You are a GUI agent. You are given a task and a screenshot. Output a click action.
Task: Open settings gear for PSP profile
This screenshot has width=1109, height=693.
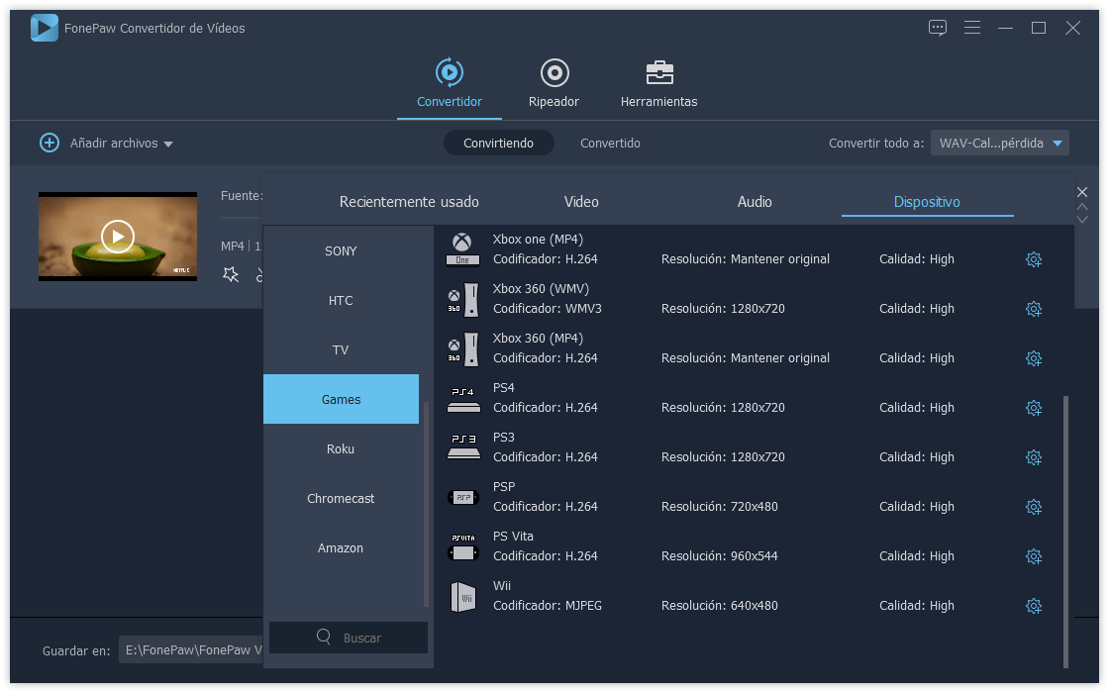[x=1034, y=507]
